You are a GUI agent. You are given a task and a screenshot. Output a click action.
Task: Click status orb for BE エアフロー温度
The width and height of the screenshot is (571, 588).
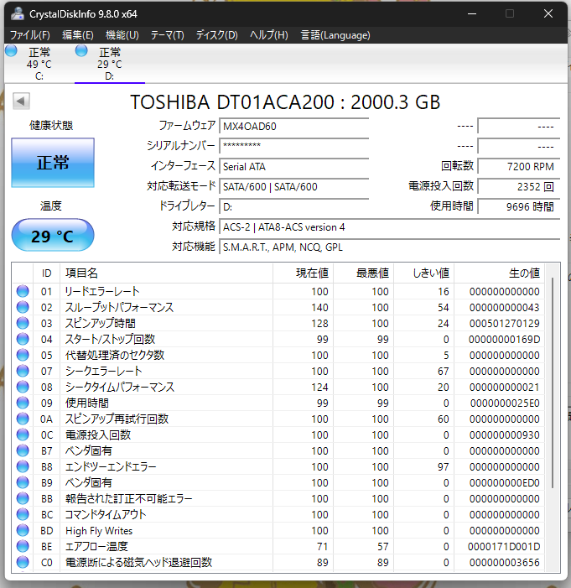click(x=23, y=546)
